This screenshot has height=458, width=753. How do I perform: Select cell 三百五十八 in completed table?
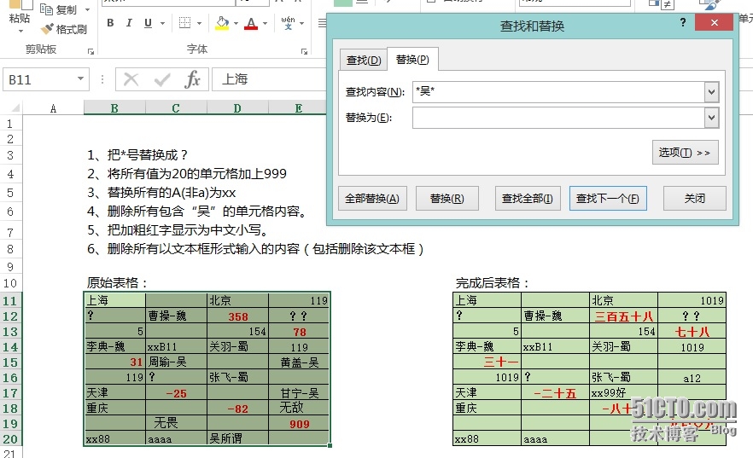[623, 316]
